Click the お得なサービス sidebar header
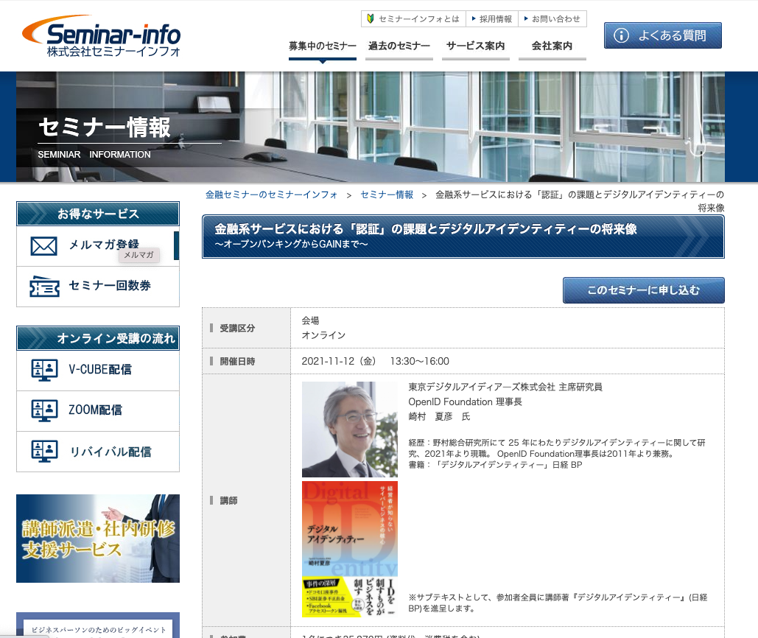This screenshot has height=638, width=758. (98, 214)
